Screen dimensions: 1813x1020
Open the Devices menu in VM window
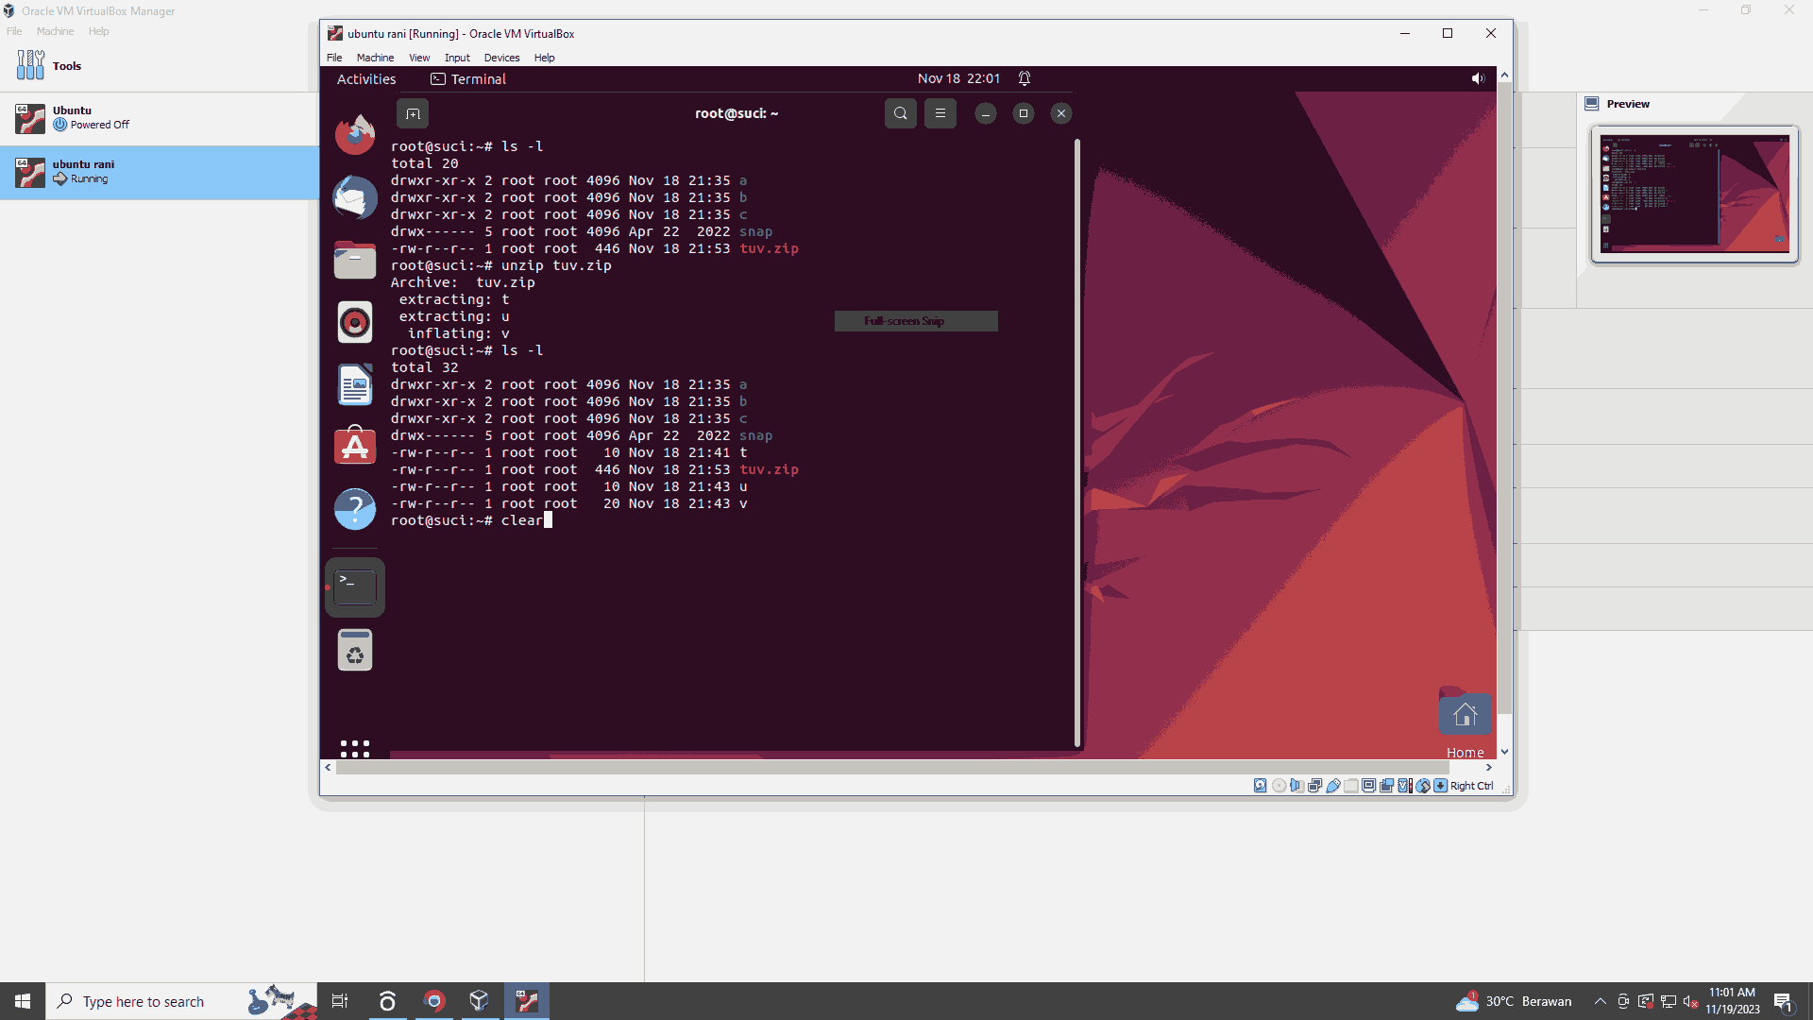tap(501, 58)
